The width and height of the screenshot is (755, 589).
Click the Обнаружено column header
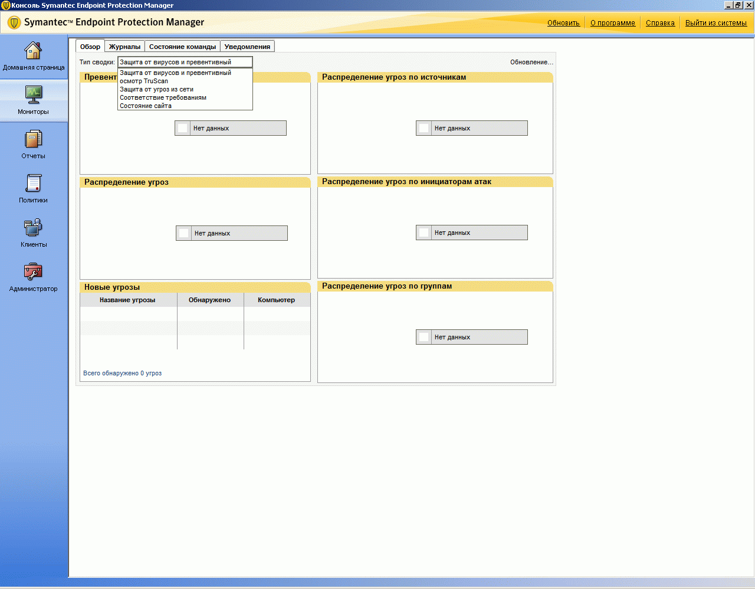point(210,300)
